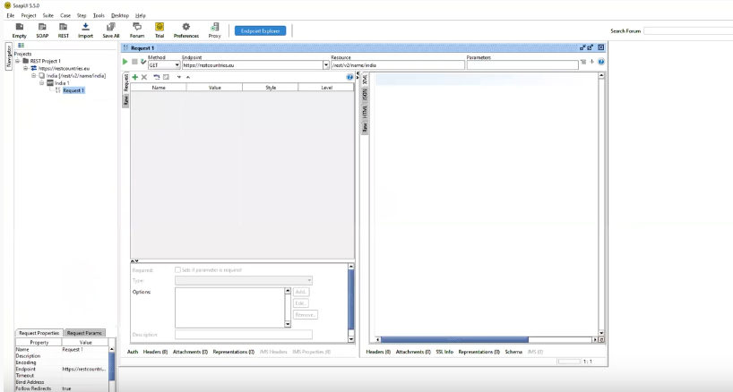Open the Method GET dropdown
The image size is (733, 392).
tap(164, 65)
